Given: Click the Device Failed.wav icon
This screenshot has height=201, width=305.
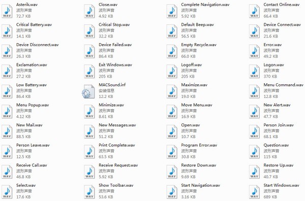Looking at the screenshot, I should [x=89, y=51].
